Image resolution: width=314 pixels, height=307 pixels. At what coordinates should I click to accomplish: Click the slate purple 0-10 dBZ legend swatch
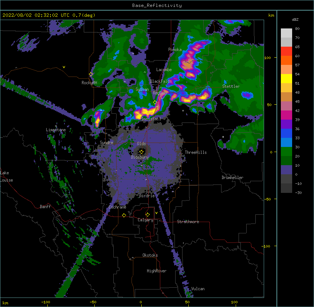click(x=286, y=170)
